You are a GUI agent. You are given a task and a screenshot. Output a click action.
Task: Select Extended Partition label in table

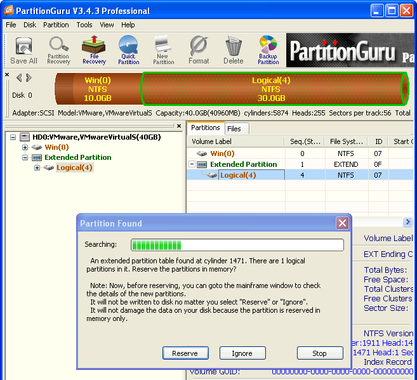243,164
